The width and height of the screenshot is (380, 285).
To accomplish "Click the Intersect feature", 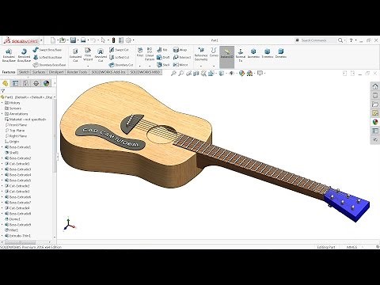I will point(182,57).
